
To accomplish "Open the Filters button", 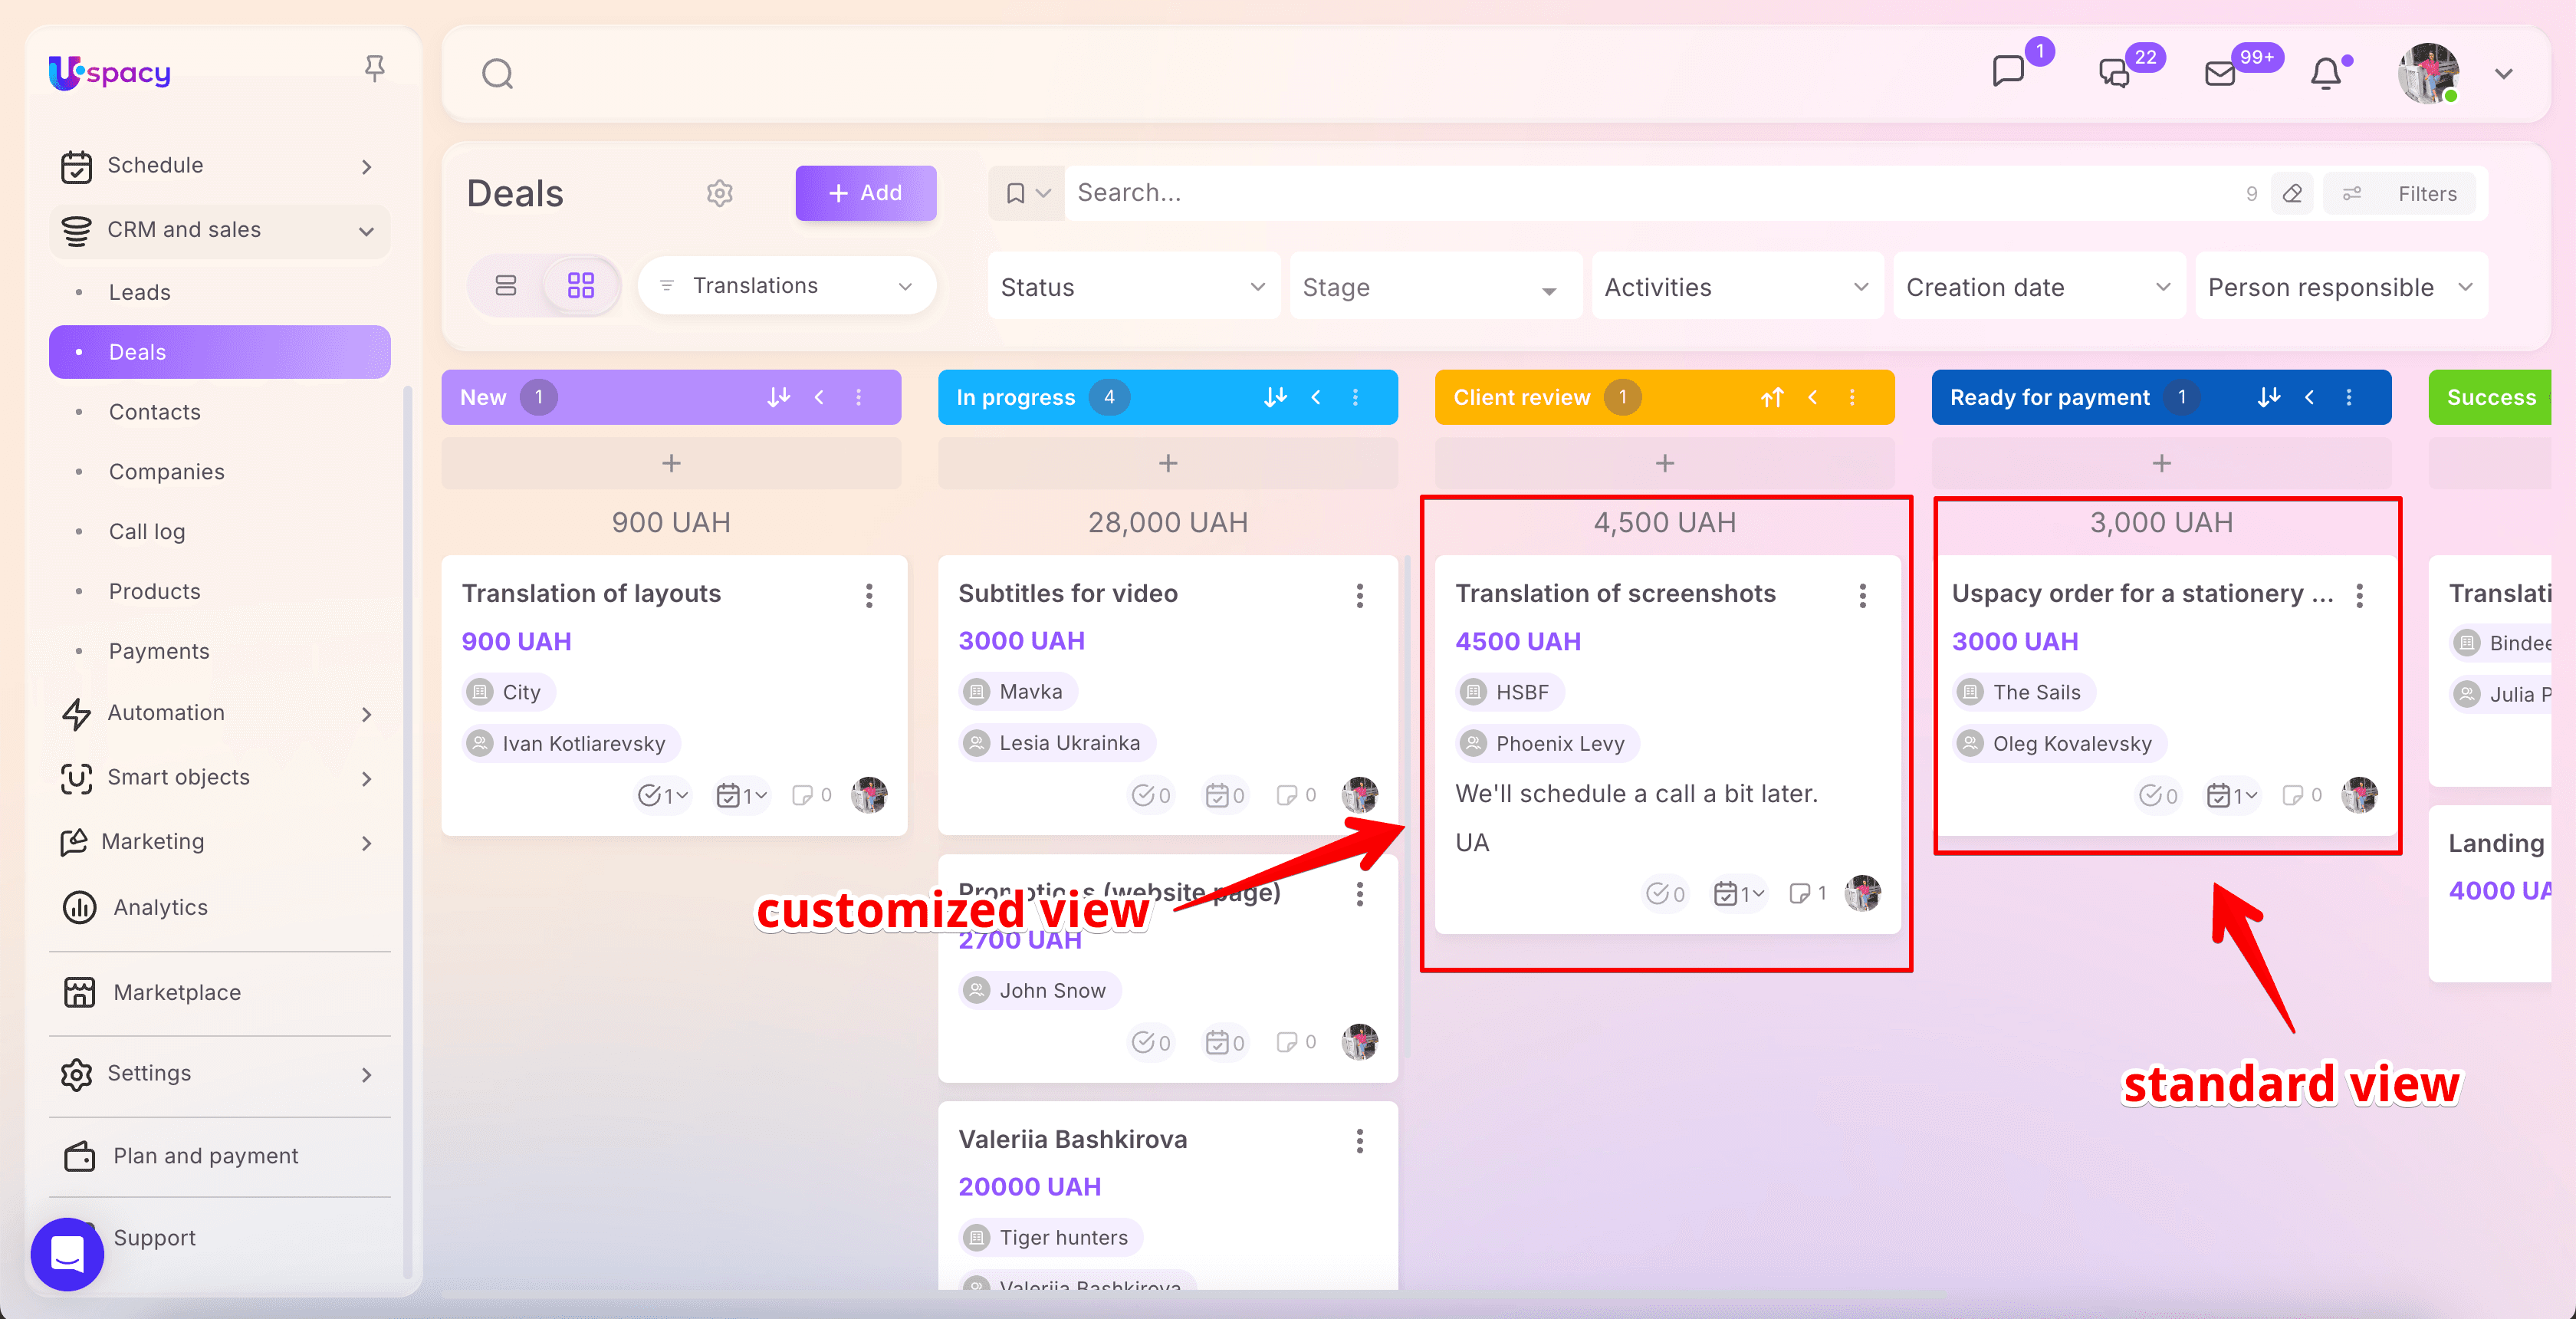I will pyautogui.click(x=2400, y=194).
